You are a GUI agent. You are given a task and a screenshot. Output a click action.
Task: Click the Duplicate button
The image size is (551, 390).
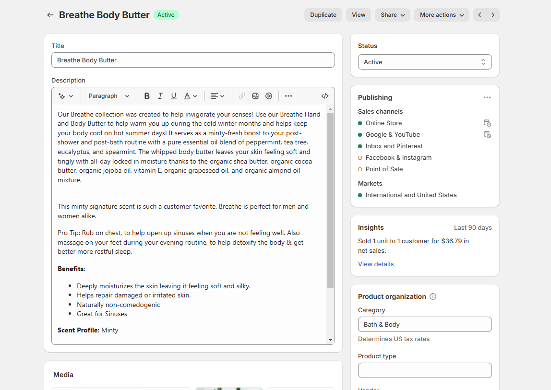pyautogui.click(x=323, y=15)
